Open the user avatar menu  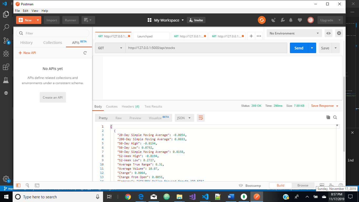click(311, 20)
